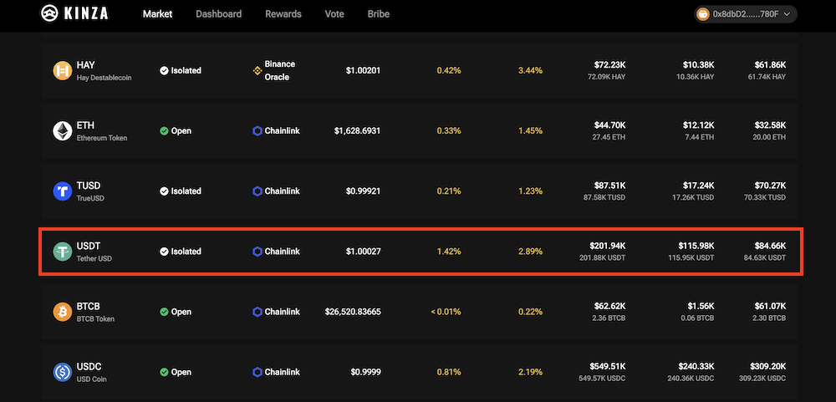
Task: Click the $61.07K value in BTCB row
Action: [770, 306]
